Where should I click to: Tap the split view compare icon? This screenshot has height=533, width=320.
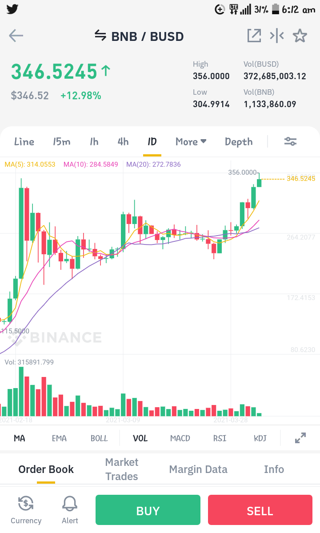(x=277, y=36)
